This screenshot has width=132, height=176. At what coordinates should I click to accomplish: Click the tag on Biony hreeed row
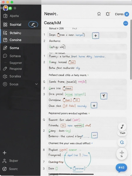(72, 62)
